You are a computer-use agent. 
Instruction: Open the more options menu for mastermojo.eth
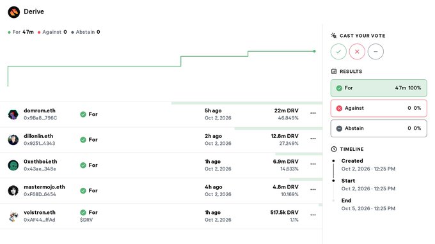[x=313, y=190]
